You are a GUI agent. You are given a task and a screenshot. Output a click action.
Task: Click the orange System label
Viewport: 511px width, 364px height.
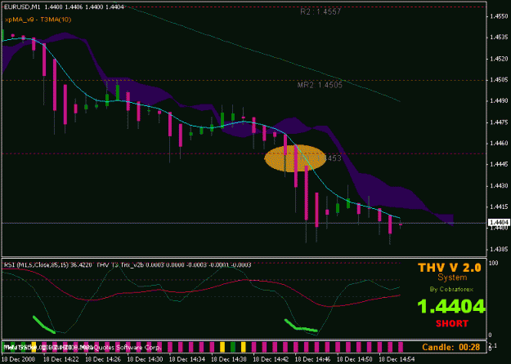452,277
